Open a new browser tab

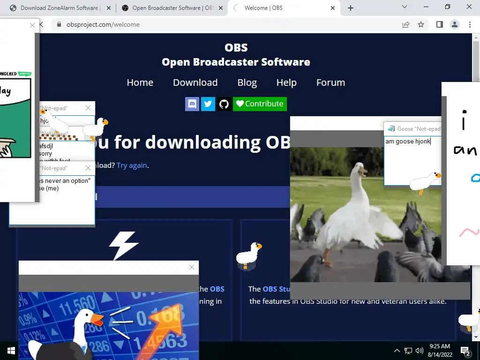tap(351, 8)
